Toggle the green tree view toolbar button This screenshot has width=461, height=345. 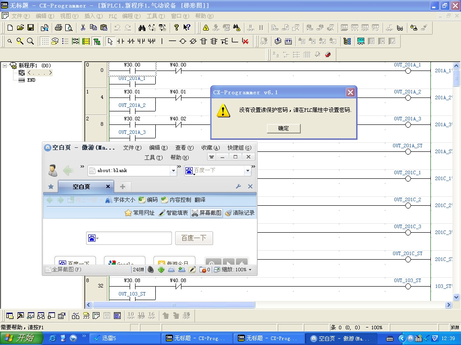[x=96, y=41]
